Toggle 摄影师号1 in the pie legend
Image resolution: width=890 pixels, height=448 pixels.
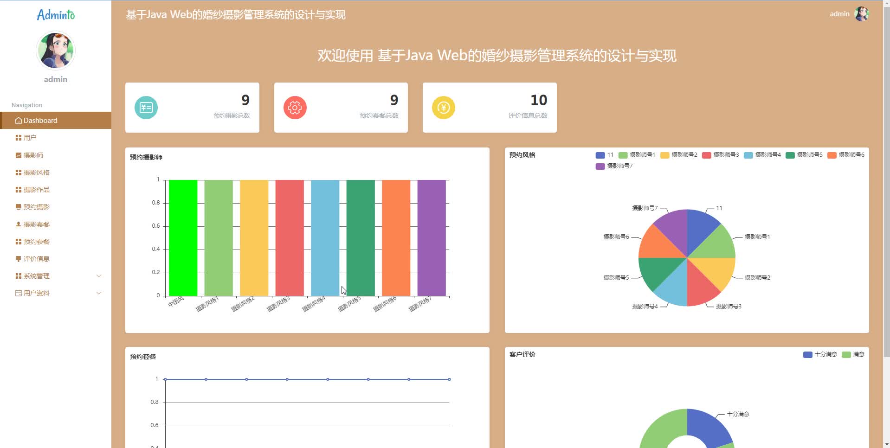(637, 155)
